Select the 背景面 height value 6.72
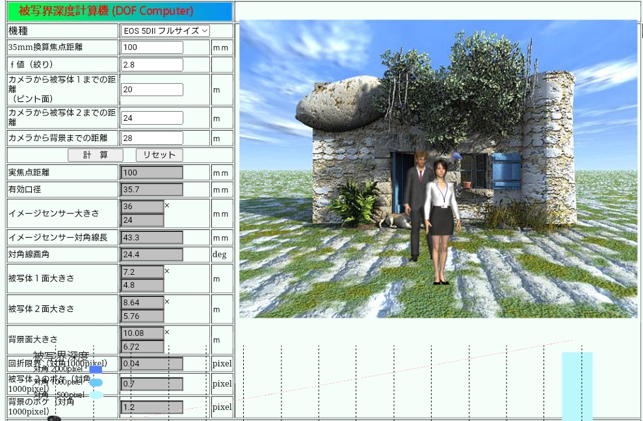Image resolution: width=643 pixels, height=421 pixels. 142,346
